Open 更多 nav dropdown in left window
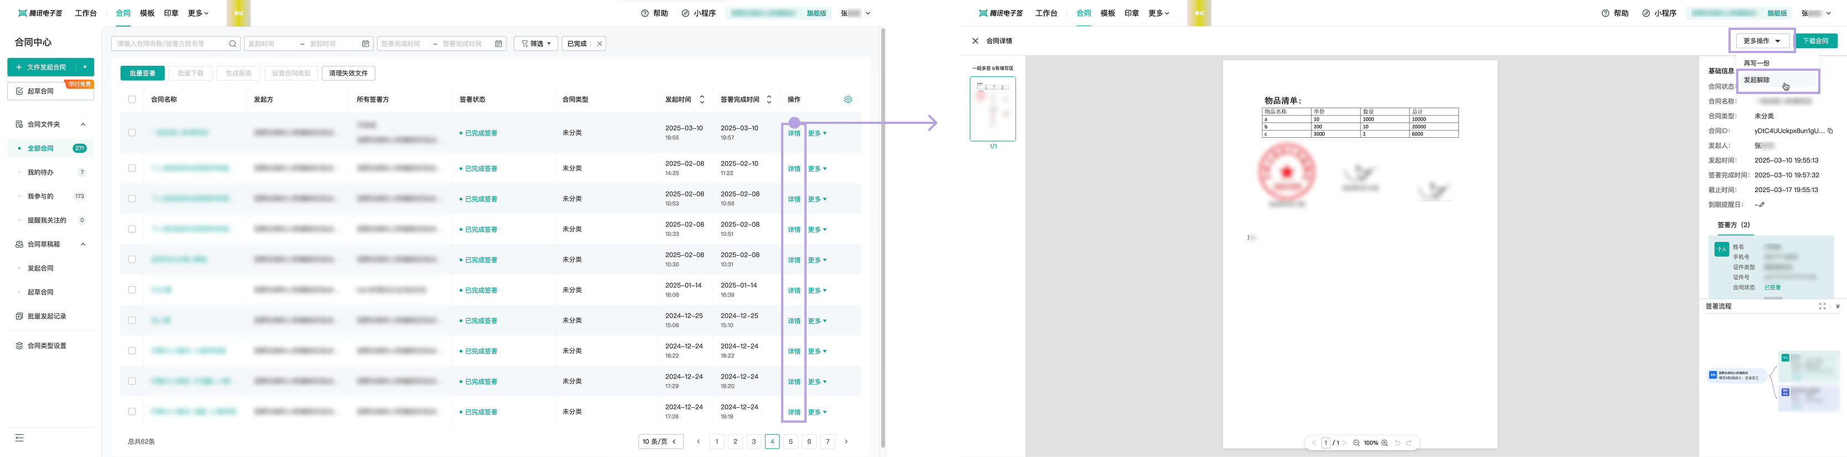The height and width of the screenshot is (457, 1847). tap(198, 13)
